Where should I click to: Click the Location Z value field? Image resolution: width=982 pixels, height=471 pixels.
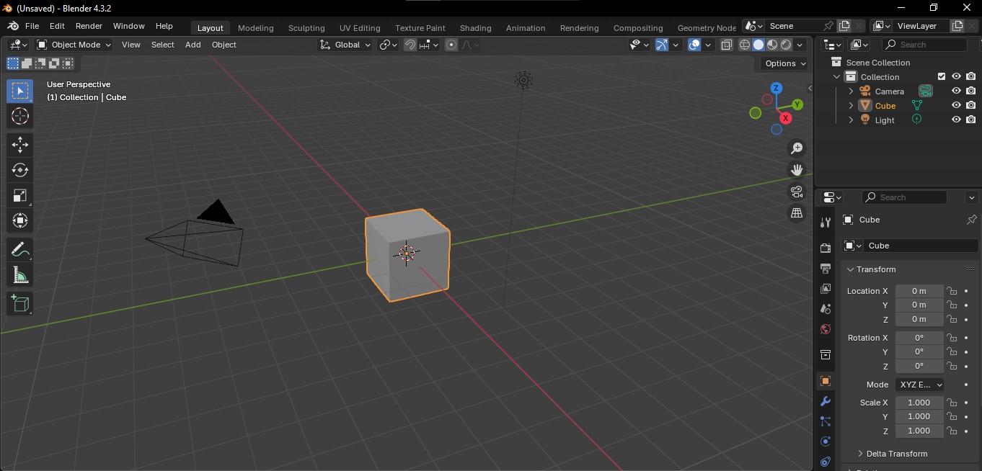[x=919, y=320]
